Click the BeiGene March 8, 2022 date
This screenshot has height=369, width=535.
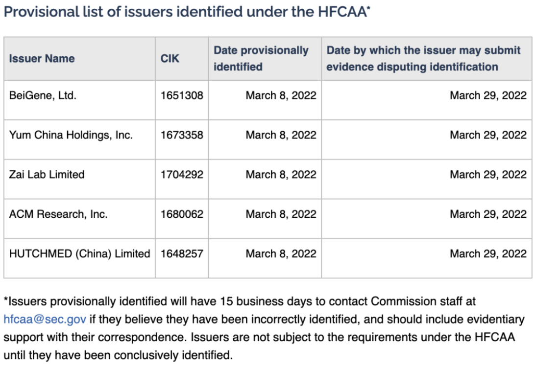[x=281, y=95]
